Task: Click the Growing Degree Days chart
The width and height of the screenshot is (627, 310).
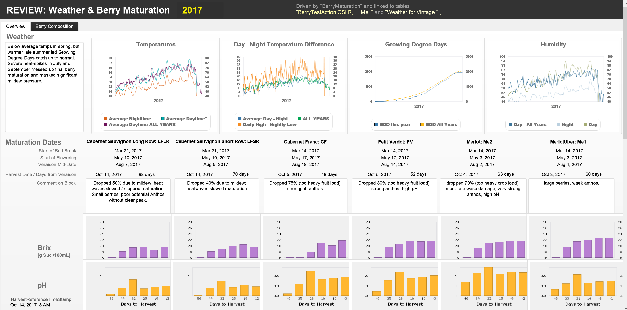Action: (x=418, y=79)
